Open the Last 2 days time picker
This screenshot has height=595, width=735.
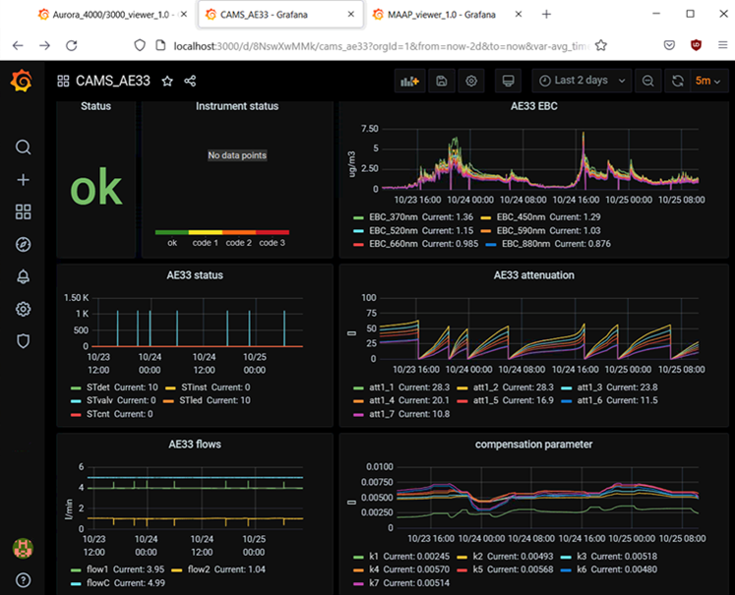pos(582,81)
